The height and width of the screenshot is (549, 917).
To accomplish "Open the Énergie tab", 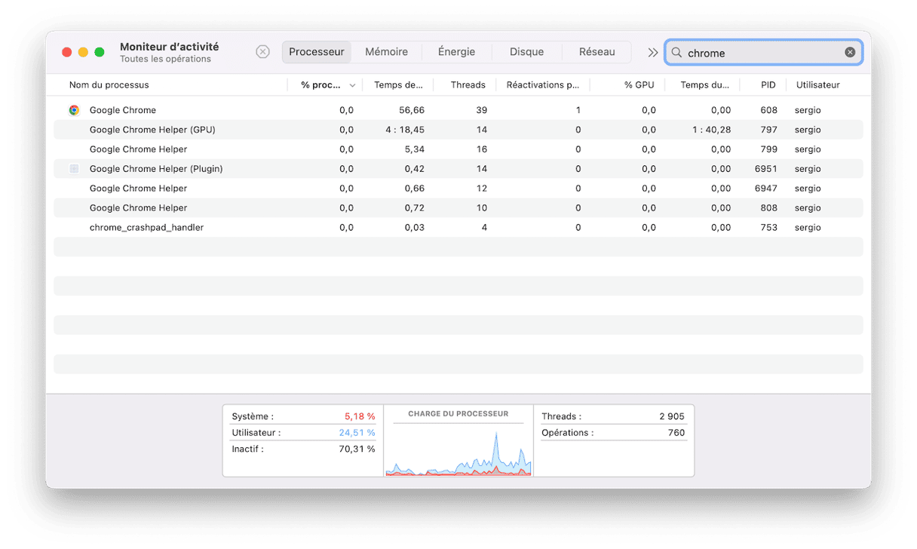I will pos(456,52).
